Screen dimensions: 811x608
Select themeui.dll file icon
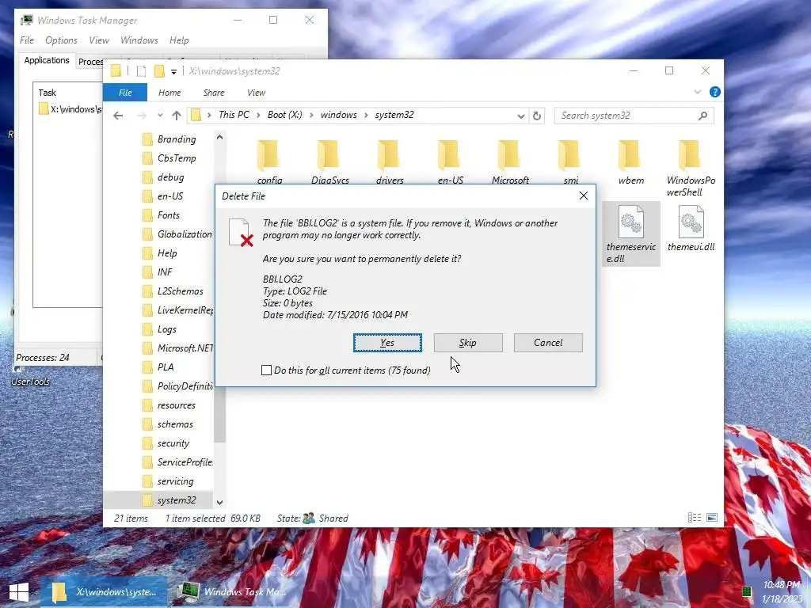pos(691,222)
